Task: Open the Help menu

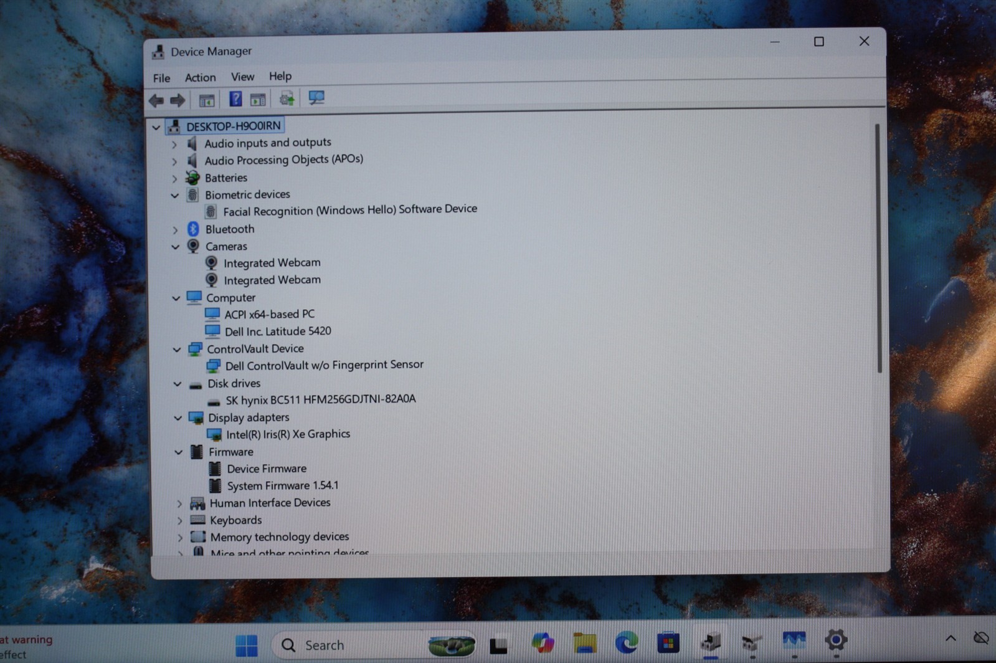Action: click(280, 76)
